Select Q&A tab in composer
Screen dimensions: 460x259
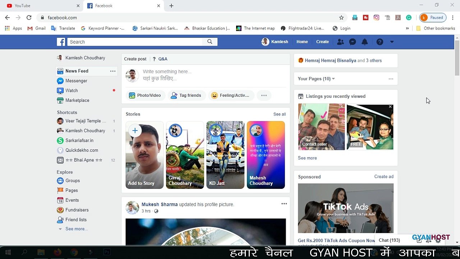pos(160,59)
